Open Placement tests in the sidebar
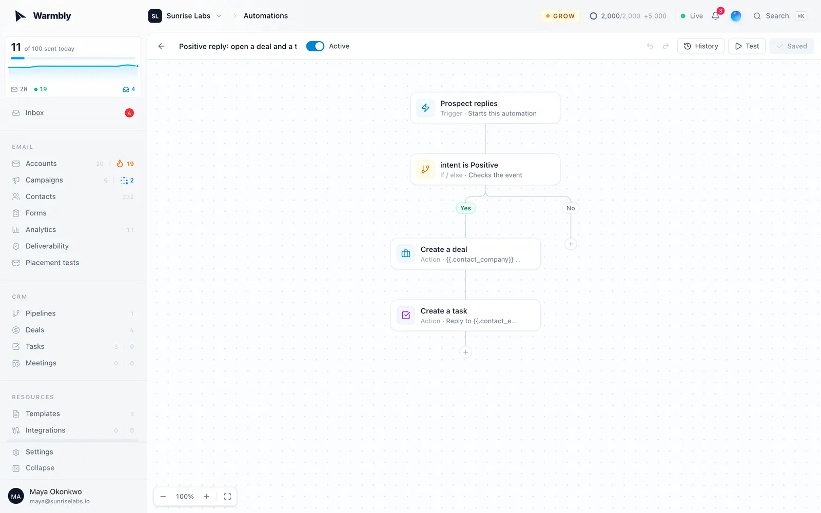The width and height of the screenshot is (821, 513). click(73, 263)
